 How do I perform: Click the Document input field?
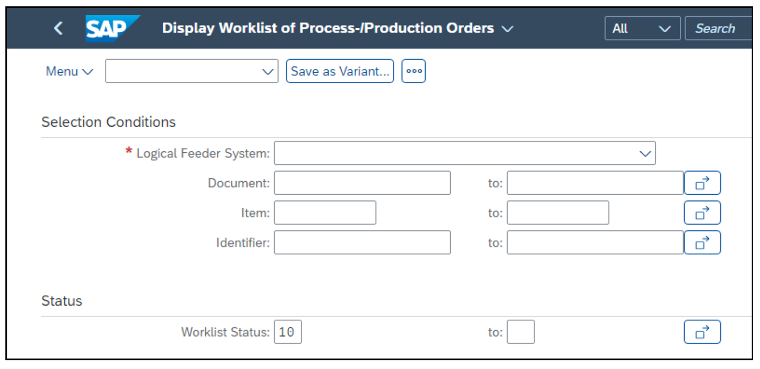362,183
